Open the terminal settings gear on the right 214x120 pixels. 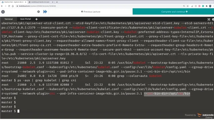(x=213, y=19)
